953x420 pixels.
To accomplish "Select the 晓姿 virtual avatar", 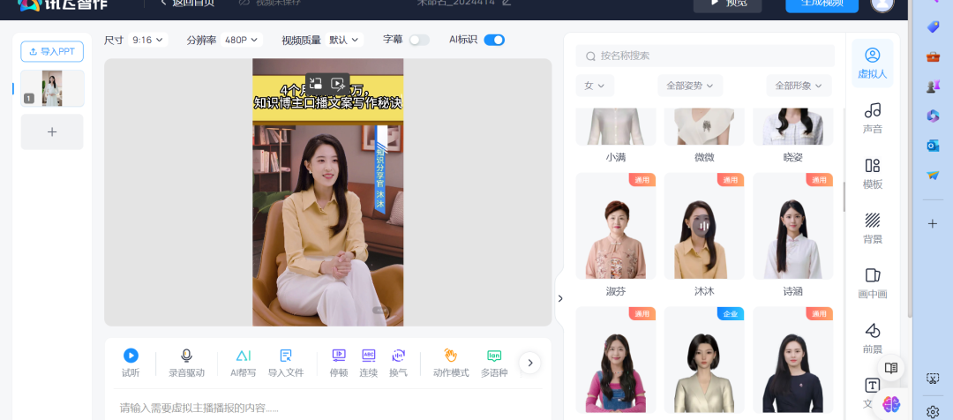I will 793,126.
